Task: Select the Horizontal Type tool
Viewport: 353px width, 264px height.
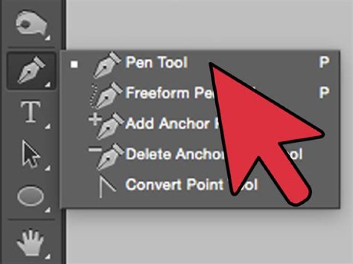Action: coord(31,112)
